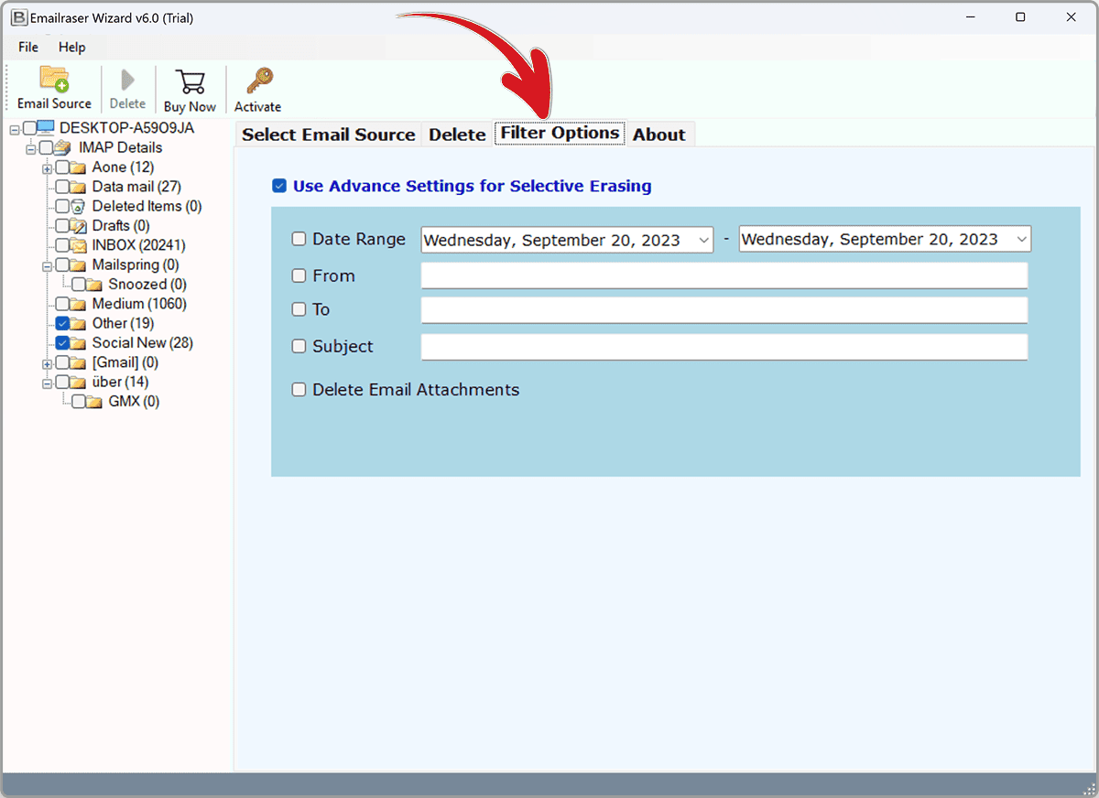Viewport: 1099px width, 798px height.
Task: Open the start date dropdown arrow
Action: click(703, 240)
